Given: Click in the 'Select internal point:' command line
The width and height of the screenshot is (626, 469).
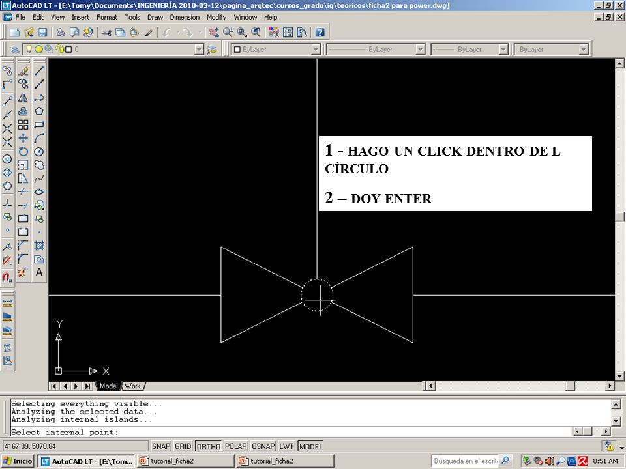Looking at the screenshot, I should coord(291,433).
